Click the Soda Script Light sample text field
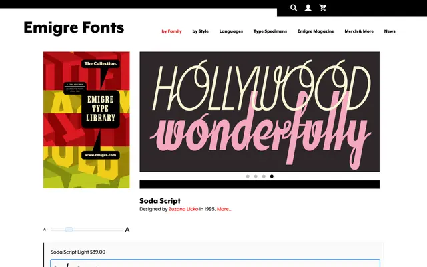The width and height of the screenshot is (427, 267). pyautogui.click(x=215, y=263)
